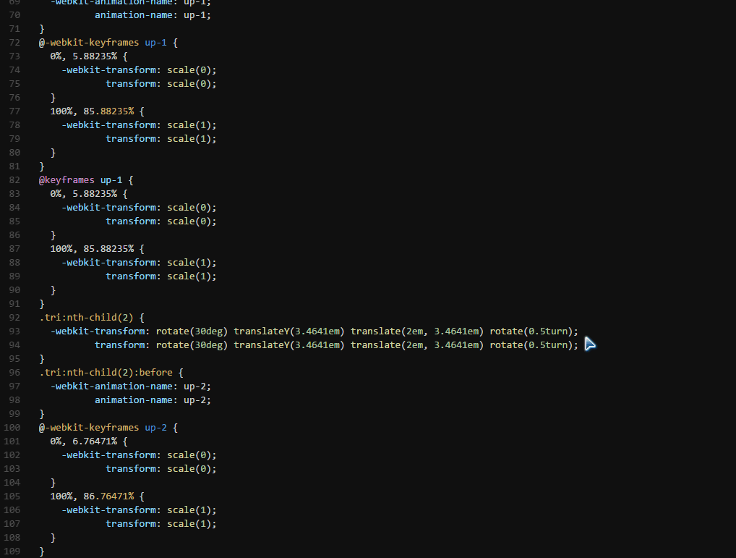Click '-webkit-transform: scale(1);' on line 106
The width and height of the screenshot is (736, 558).
(140, 510)
